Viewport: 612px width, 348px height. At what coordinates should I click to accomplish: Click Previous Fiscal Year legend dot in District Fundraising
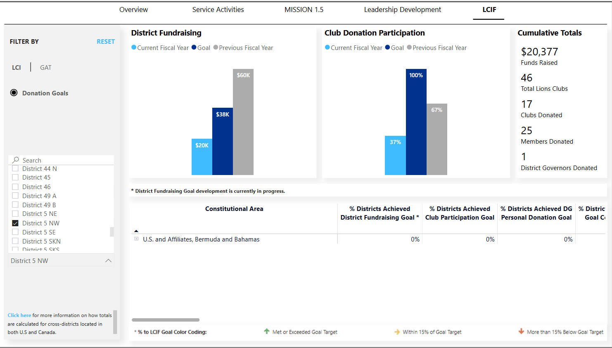[x=216, y=47]
